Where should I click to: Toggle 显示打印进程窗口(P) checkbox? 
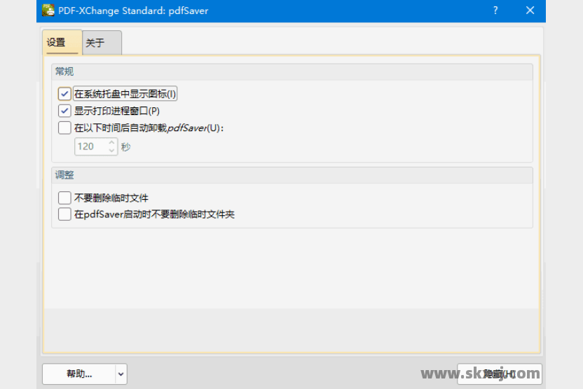pos(64,111)
